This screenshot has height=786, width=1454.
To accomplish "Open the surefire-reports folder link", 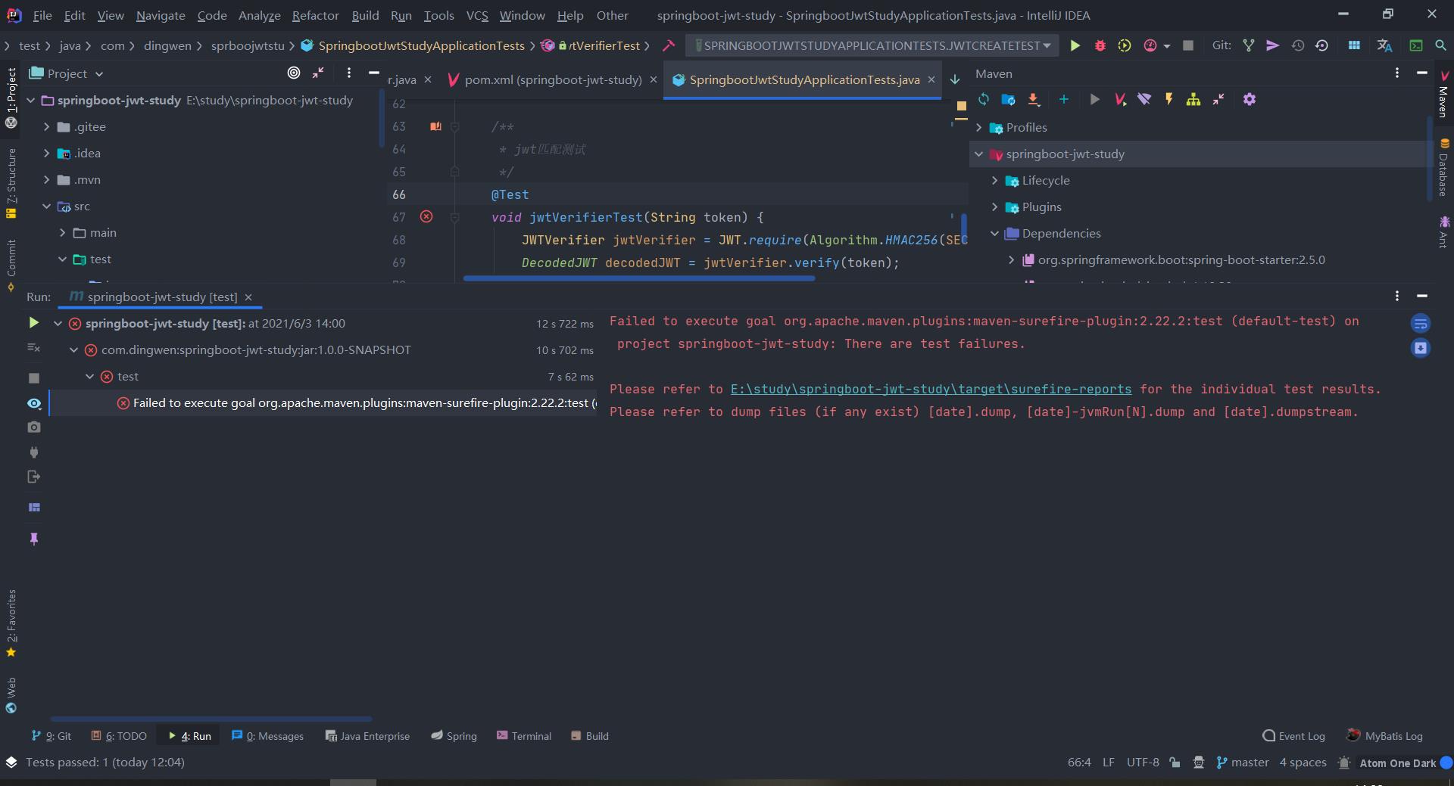I will pyautogui.click(x=931, y=389).
